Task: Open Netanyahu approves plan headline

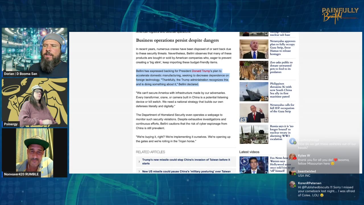Action: [x=283, y=48]
